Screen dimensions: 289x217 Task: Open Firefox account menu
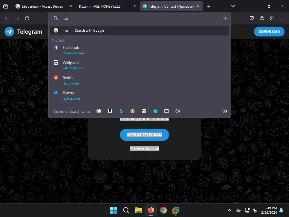point(262,18)
